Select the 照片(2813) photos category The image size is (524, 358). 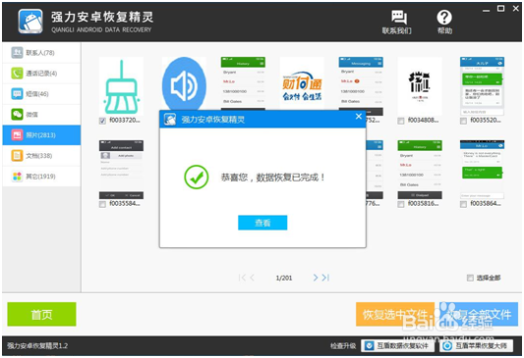41,135
